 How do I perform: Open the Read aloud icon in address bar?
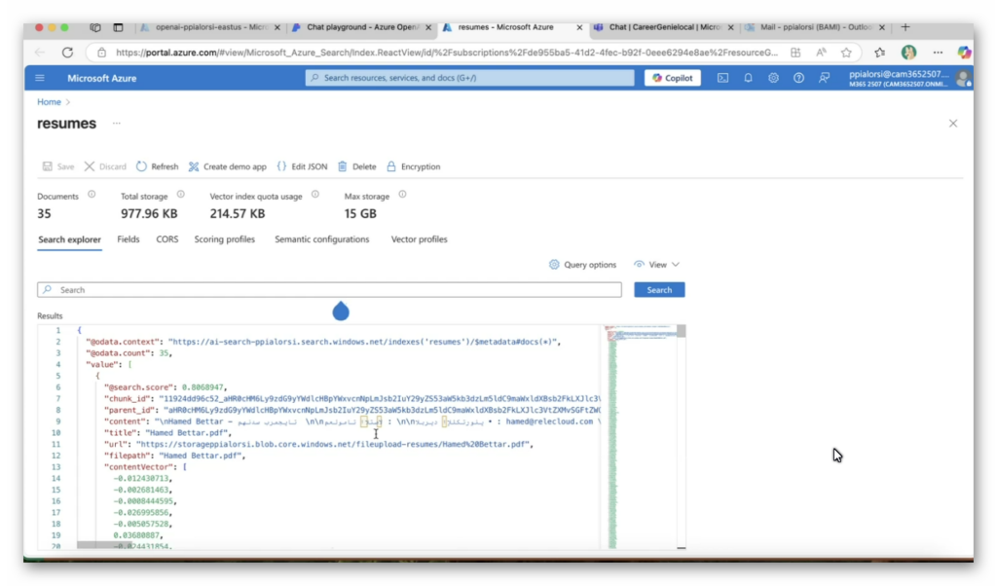(821, 53)
